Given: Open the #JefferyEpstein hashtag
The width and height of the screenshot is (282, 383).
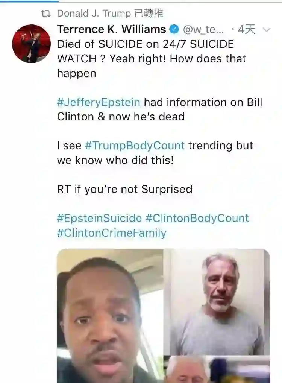Looking at the screenshot, I should point(99,102).
